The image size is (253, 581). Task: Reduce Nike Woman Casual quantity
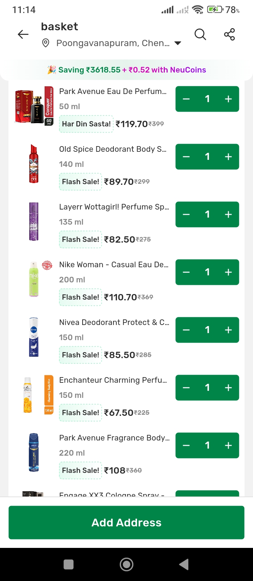point(186,272)
